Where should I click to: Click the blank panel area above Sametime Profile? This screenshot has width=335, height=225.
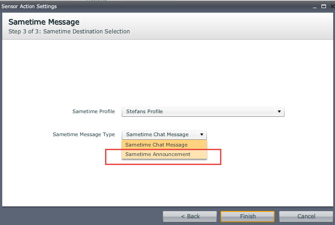[167, 72]
